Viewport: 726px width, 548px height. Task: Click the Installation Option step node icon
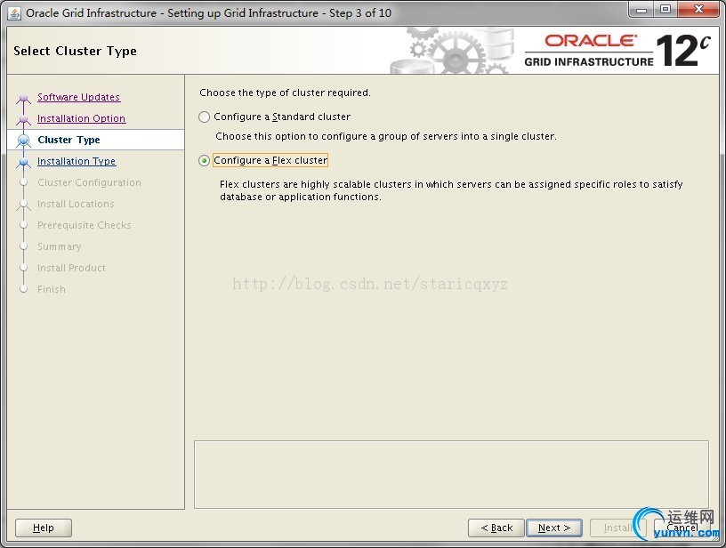[x=24, y=119]
